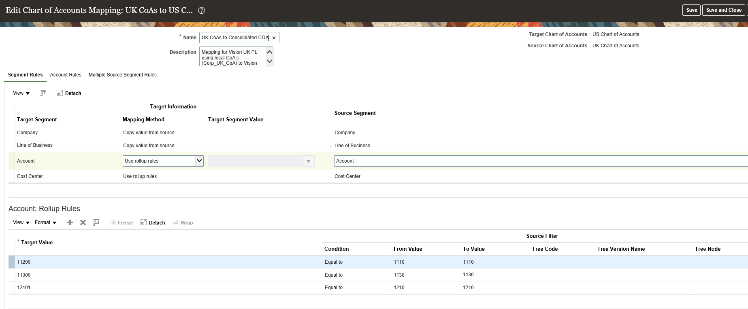The height and width of the screenshot is (309, 748).
Task: Click the Save button
Action: click(x=691, y=10)
